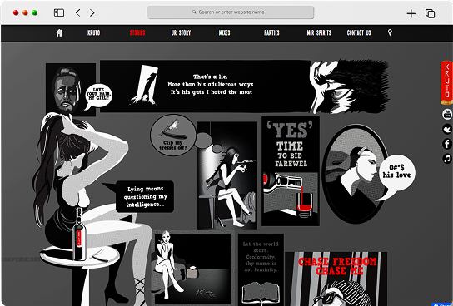Show tab overview icon

coord(430,13)
